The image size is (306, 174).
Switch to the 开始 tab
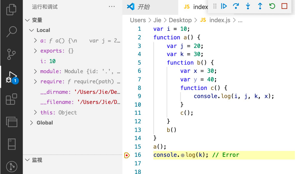150,7
